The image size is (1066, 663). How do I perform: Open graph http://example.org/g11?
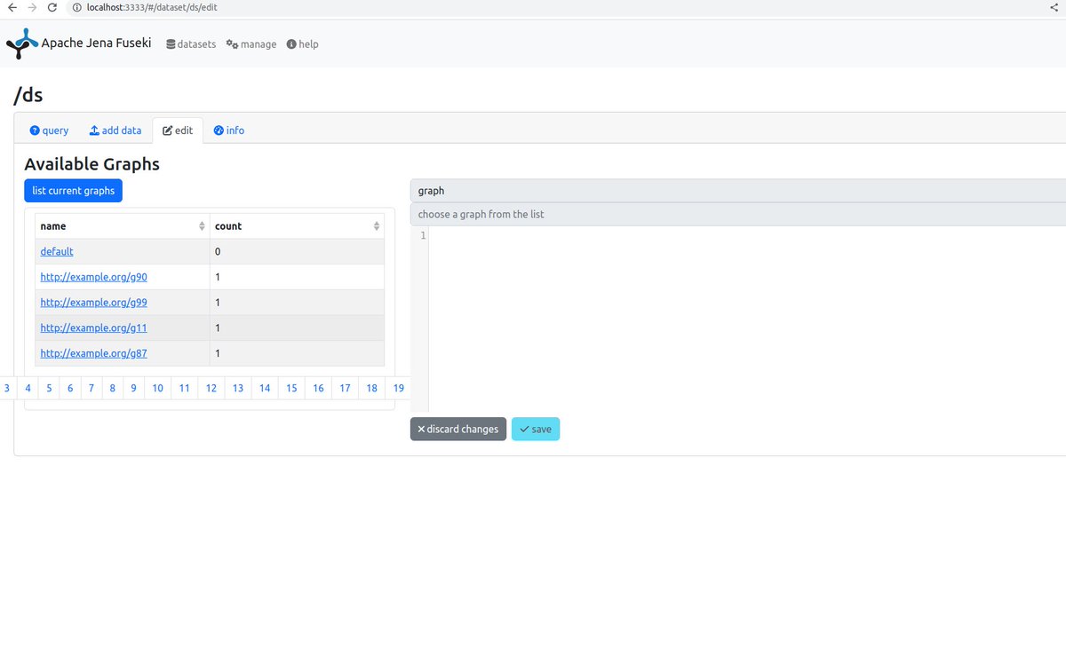coord(94,328)
